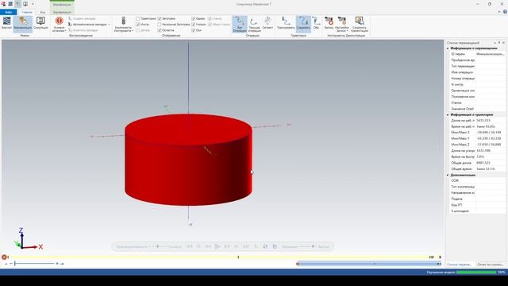
Task: Toggle the Траектория (toolpath) checkbox
Action: 138,19
